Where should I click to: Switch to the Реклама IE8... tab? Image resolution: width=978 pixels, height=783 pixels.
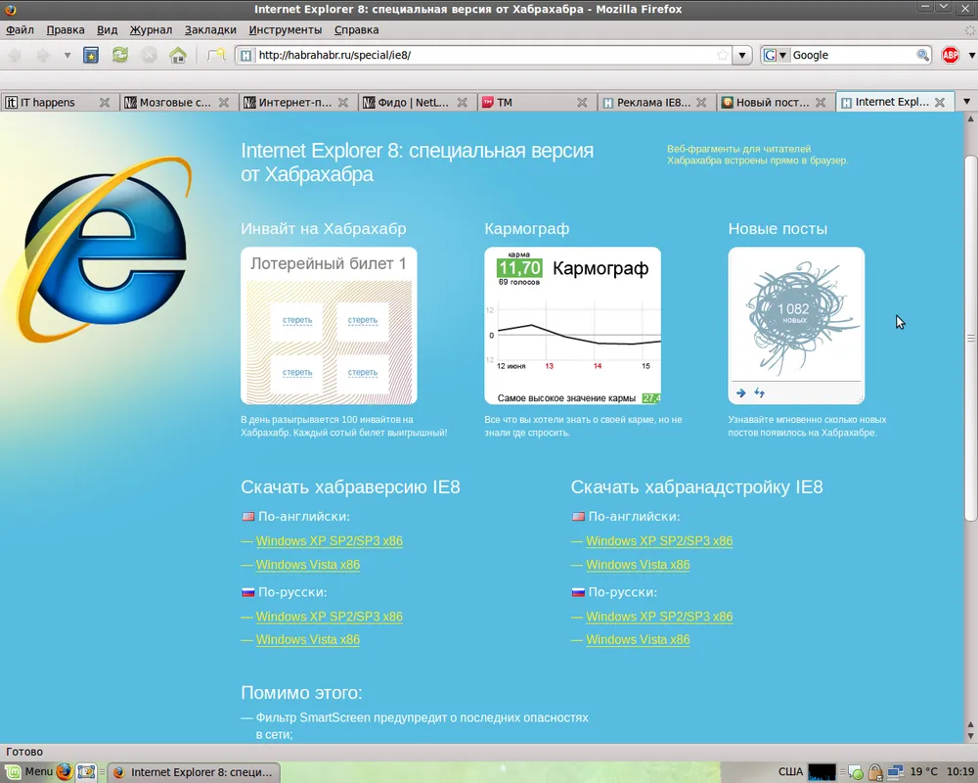coord(655,103)
